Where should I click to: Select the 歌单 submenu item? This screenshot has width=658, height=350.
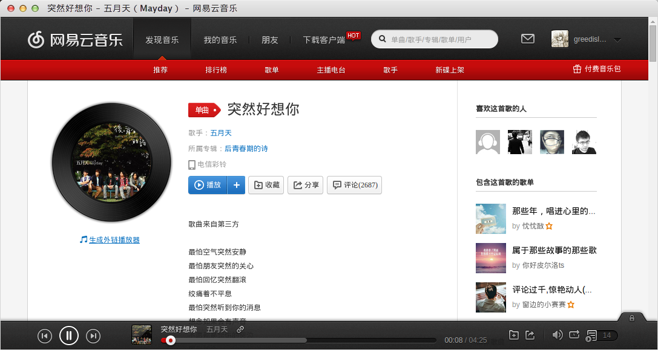tap(272, 70)
